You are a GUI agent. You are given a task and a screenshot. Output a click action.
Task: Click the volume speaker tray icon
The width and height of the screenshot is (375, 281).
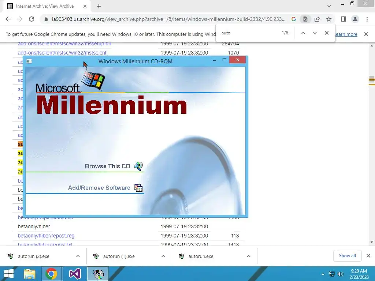[340, 274]
